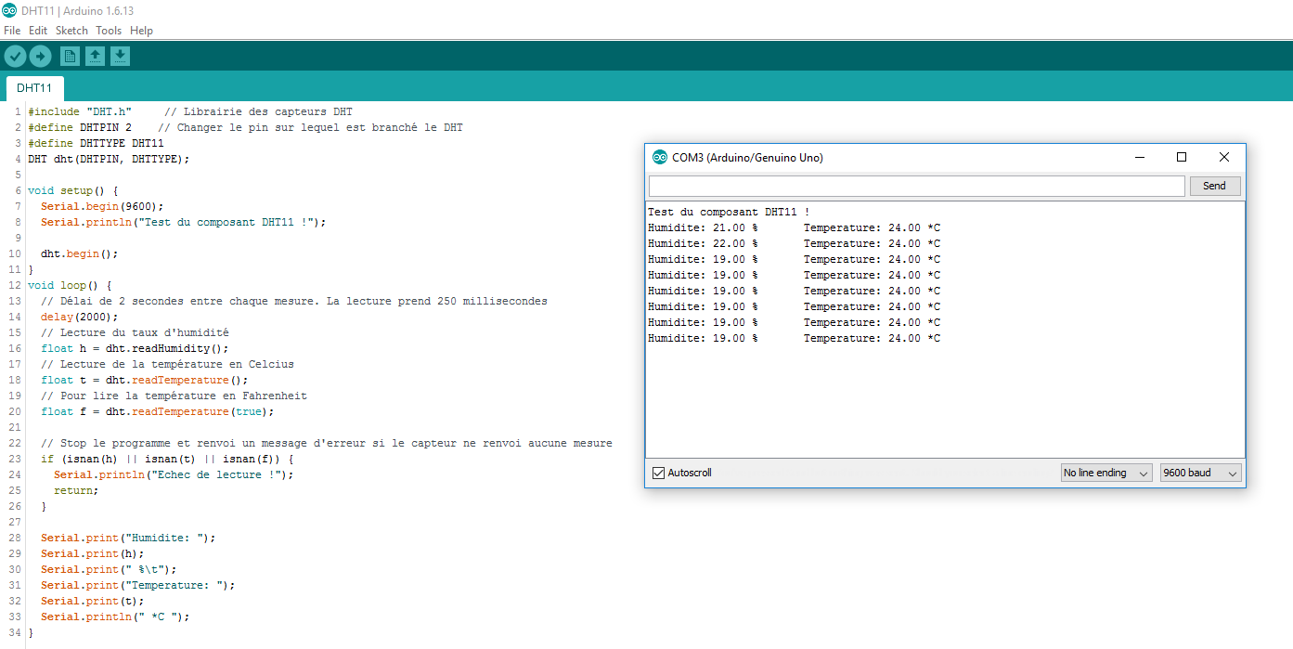Click the "Serial.print(t);" line
This screenshot has height=649, width=1293.
(x=93, y=601)
